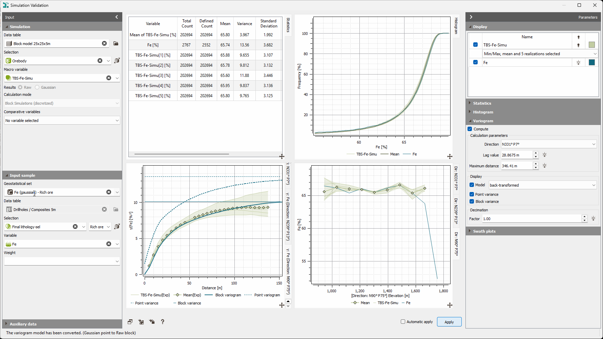
Task: Clear Final lithology-sel selection
Action: click(x=75, y=227)
